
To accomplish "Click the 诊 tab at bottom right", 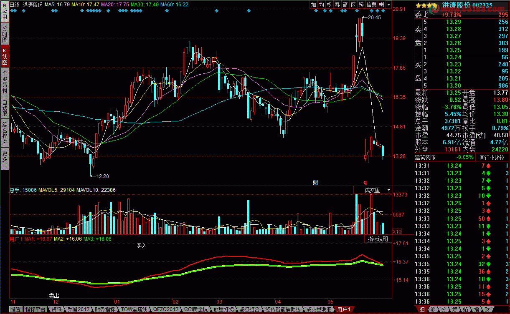I will pyautogui.click(x=433, y=309).
